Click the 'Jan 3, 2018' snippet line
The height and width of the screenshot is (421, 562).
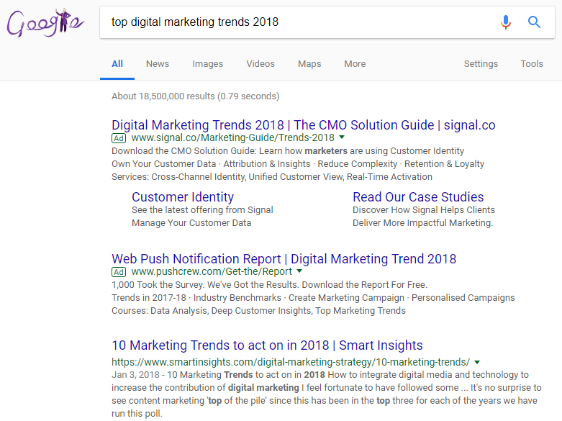(319, 375)
